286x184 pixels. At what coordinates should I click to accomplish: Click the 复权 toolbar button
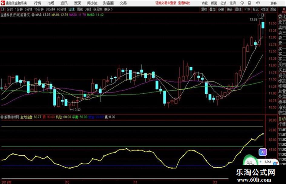point(204,9)
